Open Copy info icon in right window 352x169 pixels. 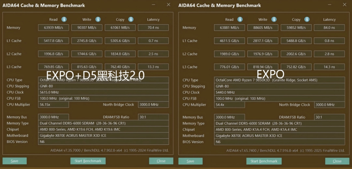click(x=307, y=20)
